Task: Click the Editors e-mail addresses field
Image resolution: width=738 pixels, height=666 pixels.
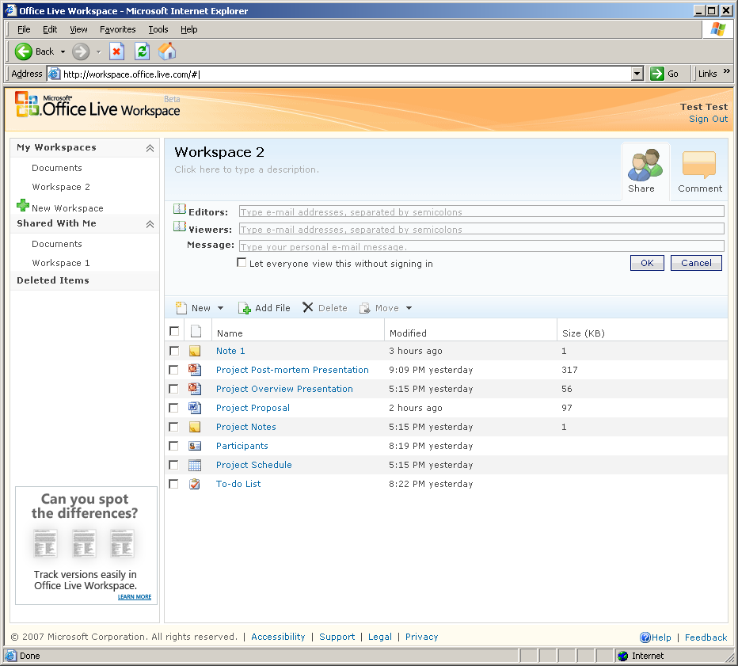Action: (x=481, y=211)
